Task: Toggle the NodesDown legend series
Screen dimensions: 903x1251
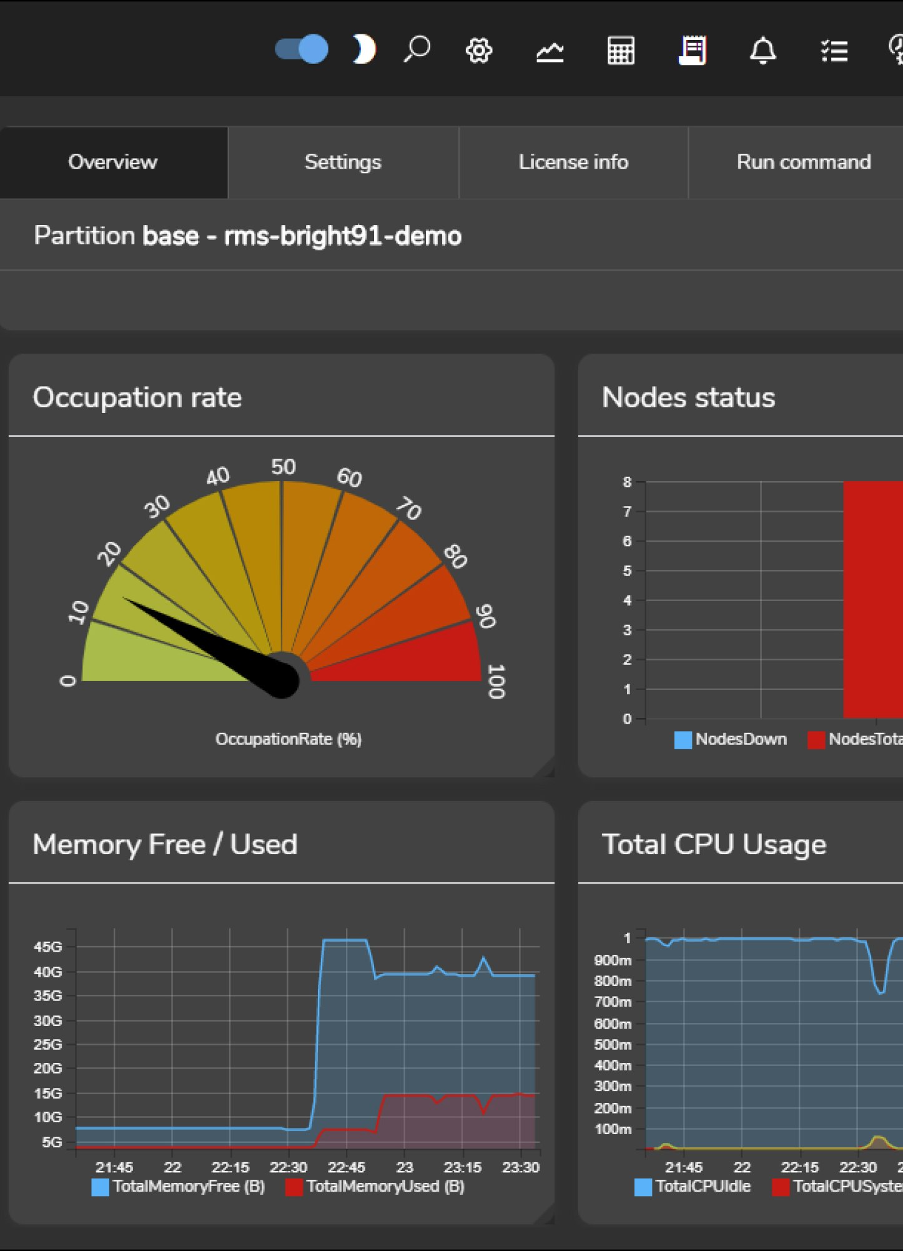Action: pyautogui.click(x=731, y=740)
